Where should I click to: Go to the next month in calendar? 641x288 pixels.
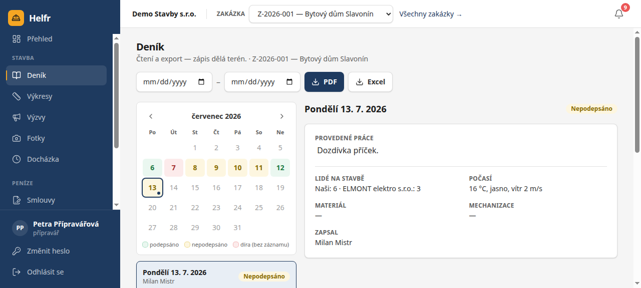[x=281, y=116]
